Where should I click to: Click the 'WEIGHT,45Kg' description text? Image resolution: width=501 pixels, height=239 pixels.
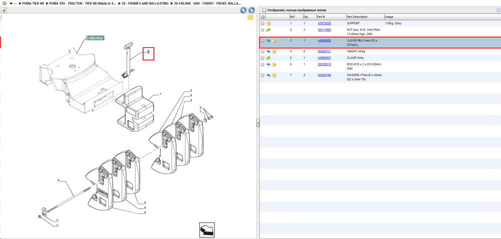click(x=357, y=51)
